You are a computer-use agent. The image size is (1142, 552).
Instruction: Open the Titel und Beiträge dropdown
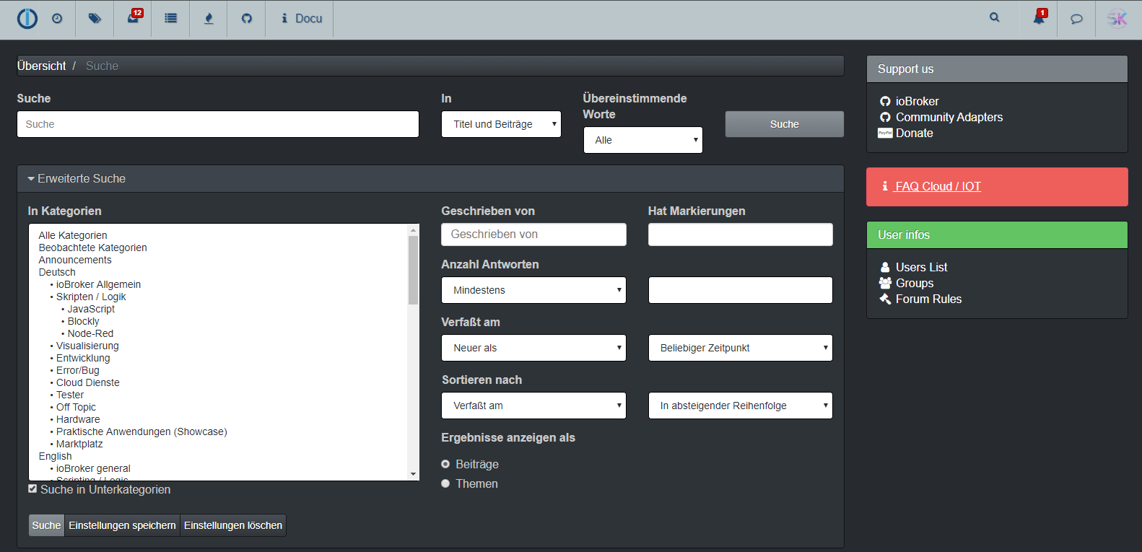501,124
